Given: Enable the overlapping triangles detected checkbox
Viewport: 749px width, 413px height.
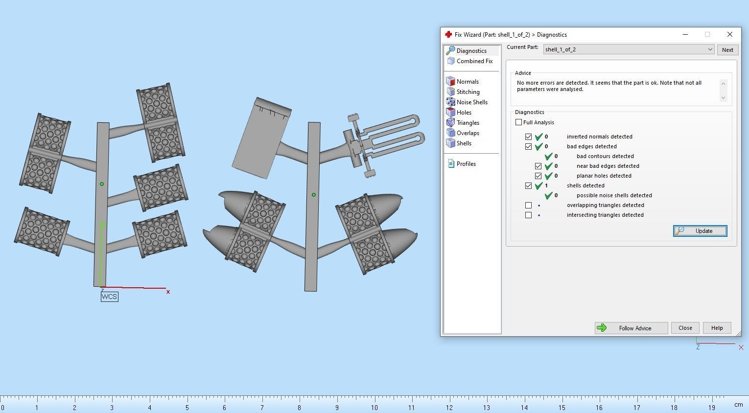Looking at the screenshot, I should tap(529, 205).
